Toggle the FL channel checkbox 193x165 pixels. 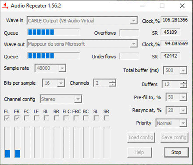click(x=7, y=118)
